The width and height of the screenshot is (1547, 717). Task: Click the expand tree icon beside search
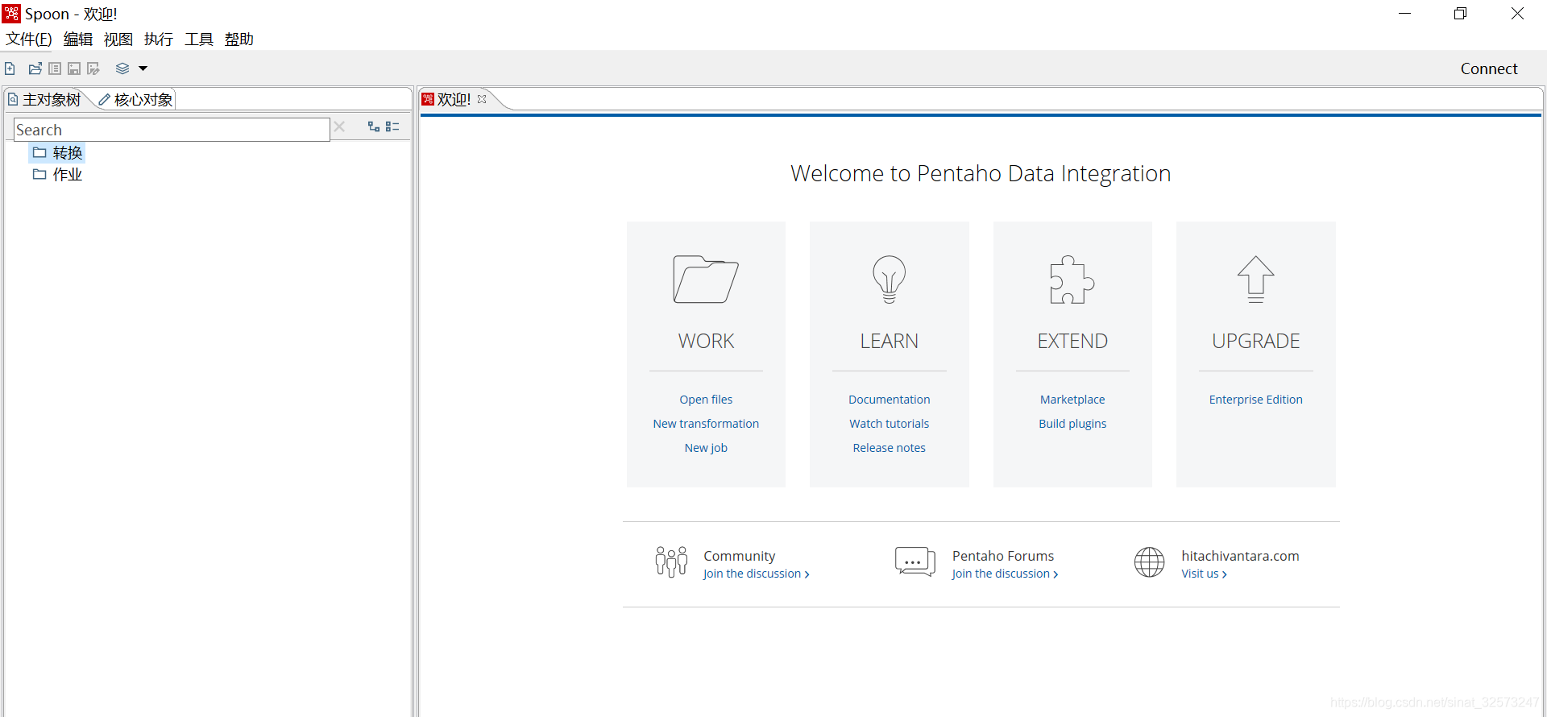pos(374,126)
